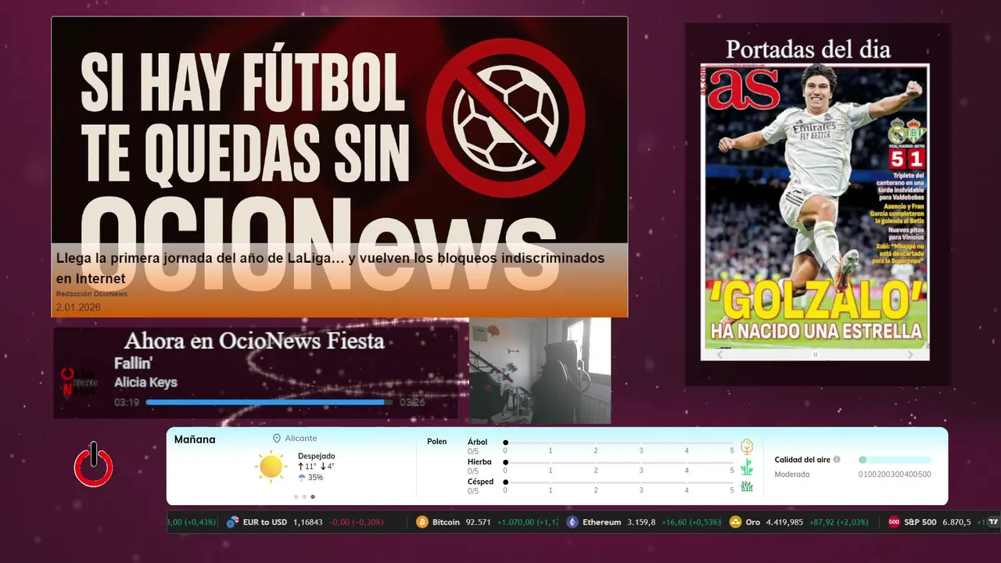The height and width of the screenshot is (563, 1001).
Task: Click the tree pollen icon on Árbol row
Action: [x=747, y=446]
